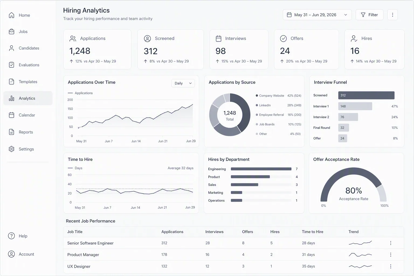Screen dimensions: 414x276
Task: Open Jobs via the briefcase icon
Action: point(11,32)
